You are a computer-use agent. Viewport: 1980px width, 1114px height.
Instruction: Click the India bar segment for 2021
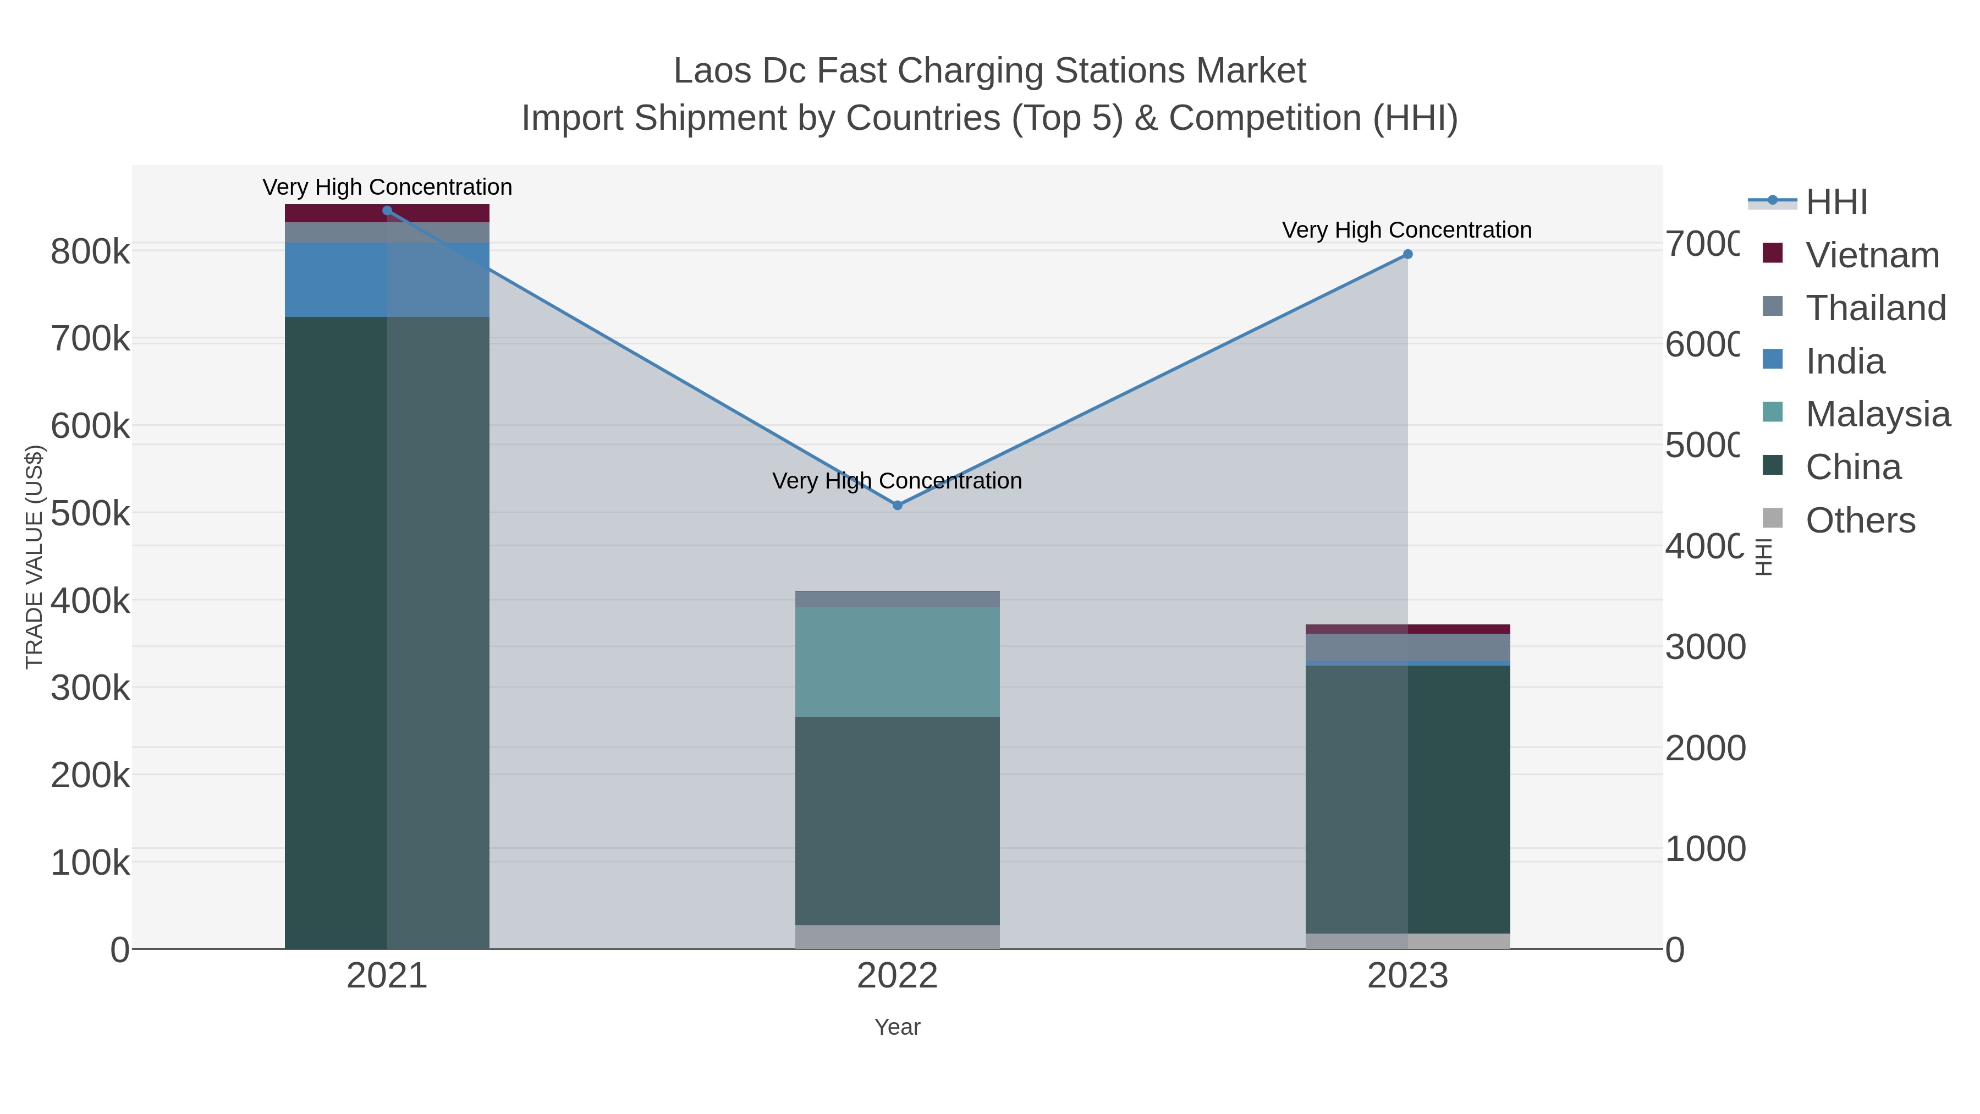[x=387, y=280]
